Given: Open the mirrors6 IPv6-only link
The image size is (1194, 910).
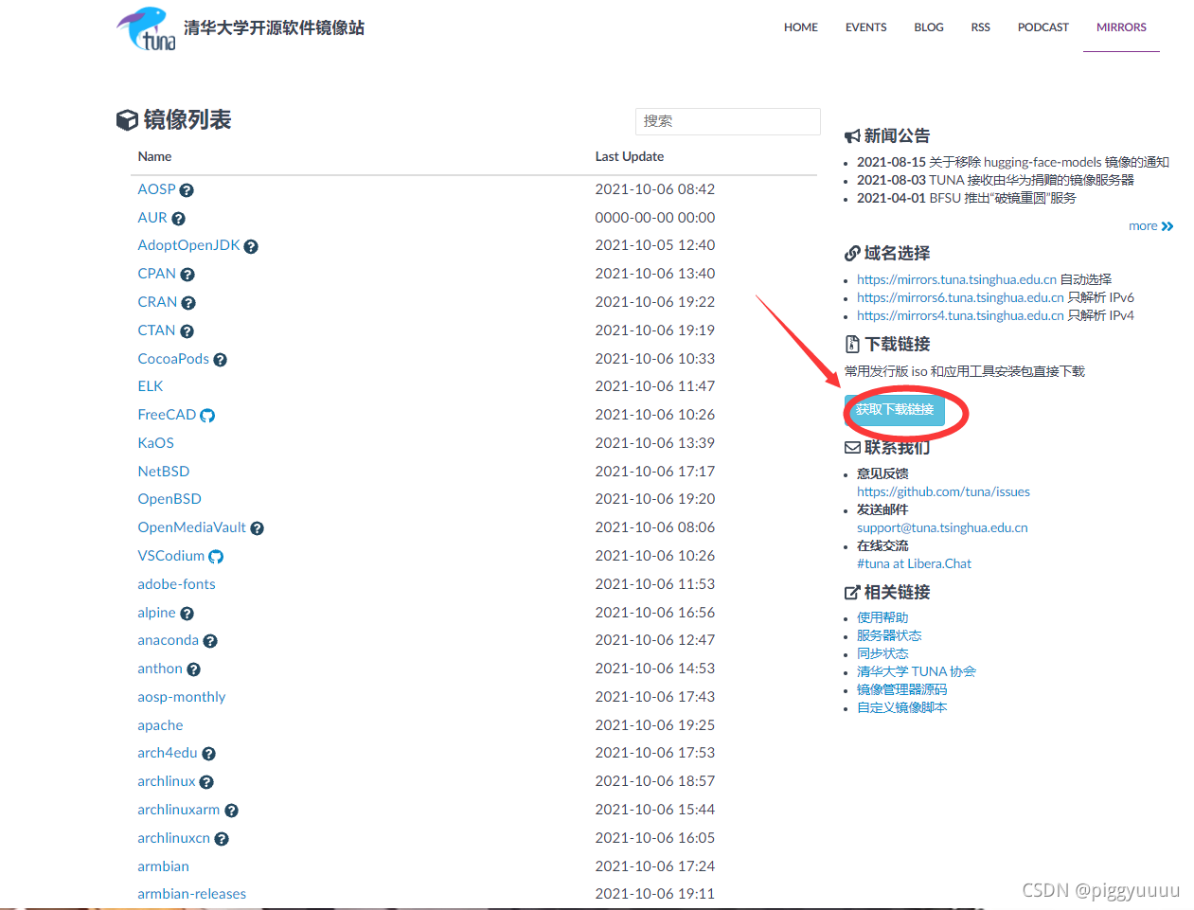Looking at the screenshot, I should [x=960, y=297].
